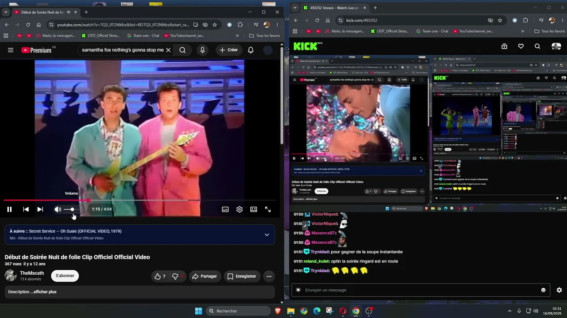Screen dimensions: 567x318
Task: Open the Kick profile avatar menu
Action: point(556,46)
